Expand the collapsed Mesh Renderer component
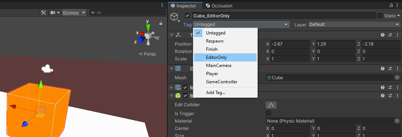The width and height of the screenshot is (402, 137). pos(171,88)
